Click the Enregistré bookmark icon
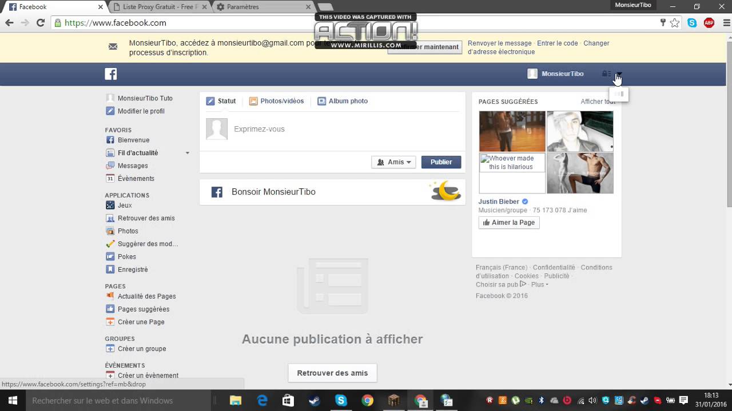 (110, 269)
